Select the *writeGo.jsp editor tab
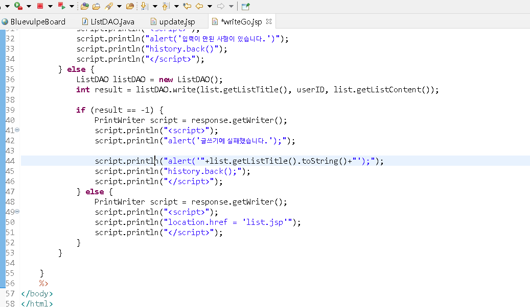This screenshot has height=307, width=530. tap(241, 21)
